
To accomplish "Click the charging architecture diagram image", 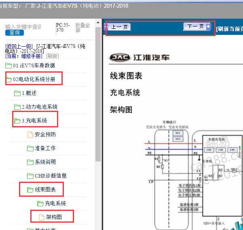I will click(194, 175).
